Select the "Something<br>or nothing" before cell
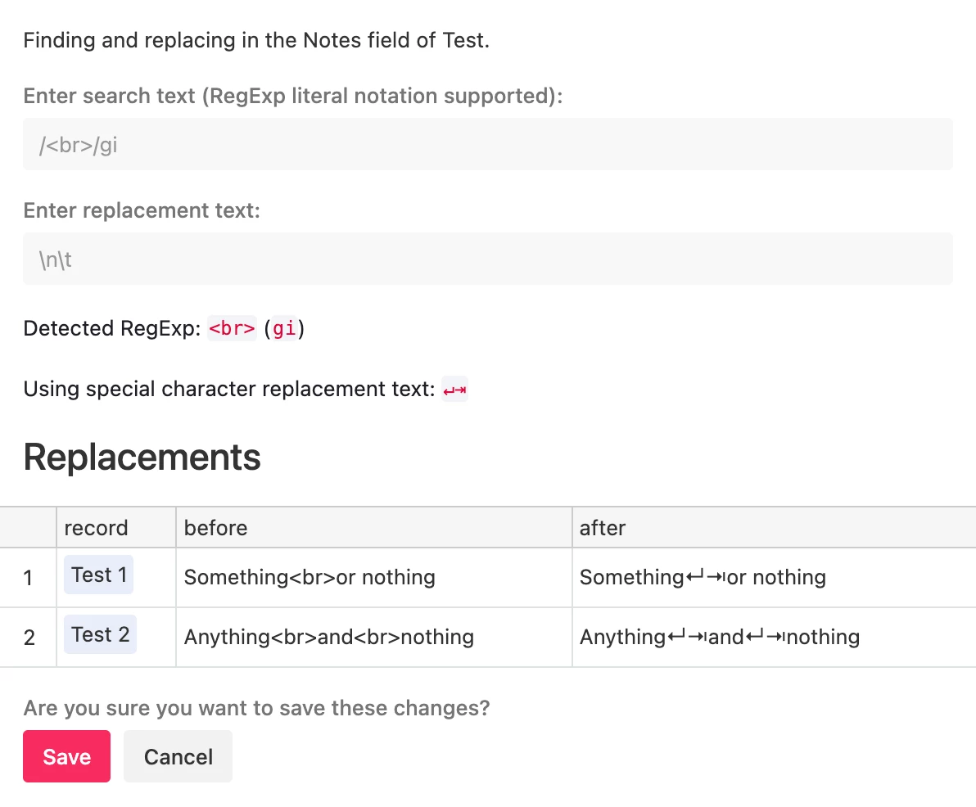 tap(310, 578)
